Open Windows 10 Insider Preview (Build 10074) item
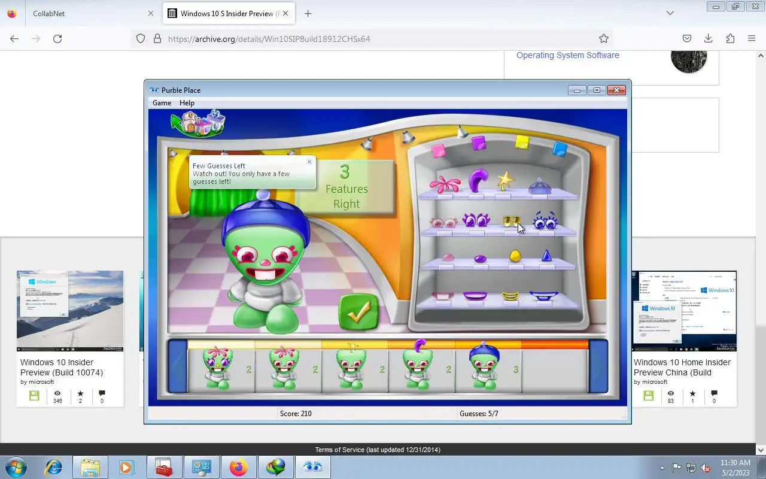The height and width of the screenshot is (479, 766). [62, 367]
